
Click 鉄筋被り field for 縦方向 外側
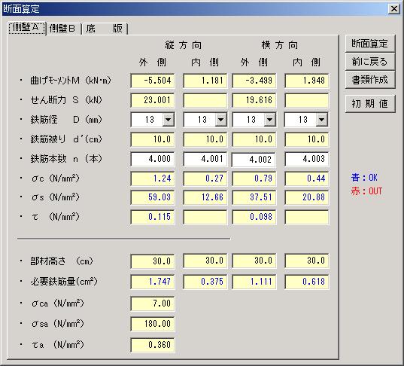153,139
